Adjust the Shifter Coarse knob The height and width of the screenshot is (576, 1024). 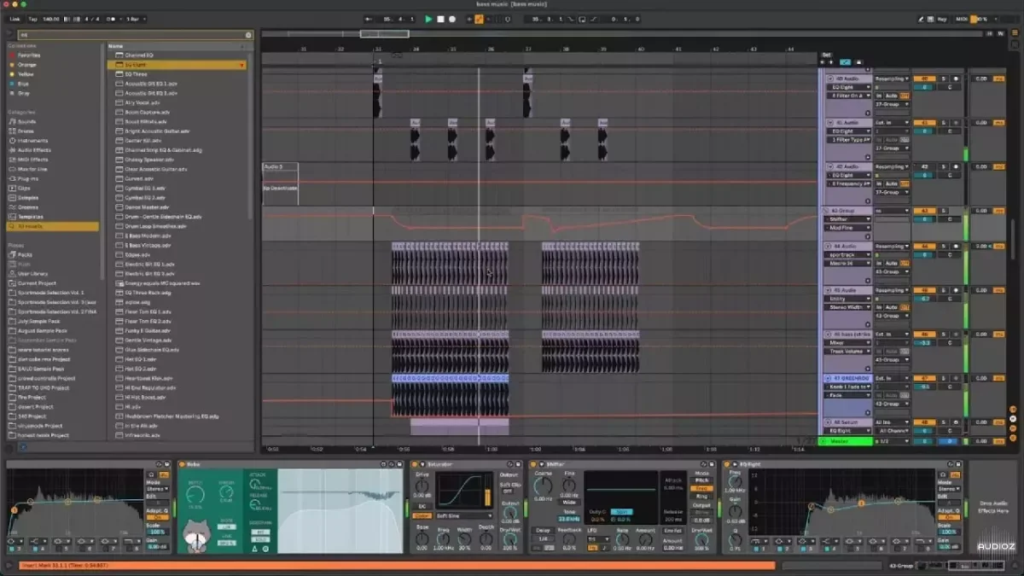[x=543, y=484]
